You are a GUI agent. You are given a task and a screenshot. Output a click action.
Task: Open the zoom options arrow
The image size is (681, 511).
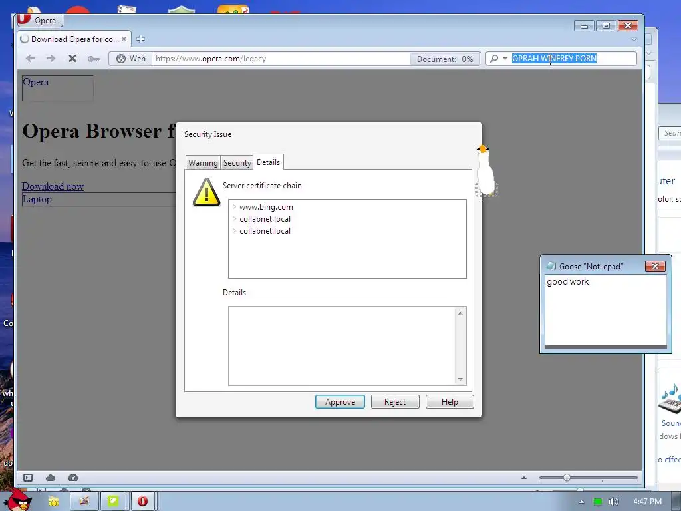524,478
